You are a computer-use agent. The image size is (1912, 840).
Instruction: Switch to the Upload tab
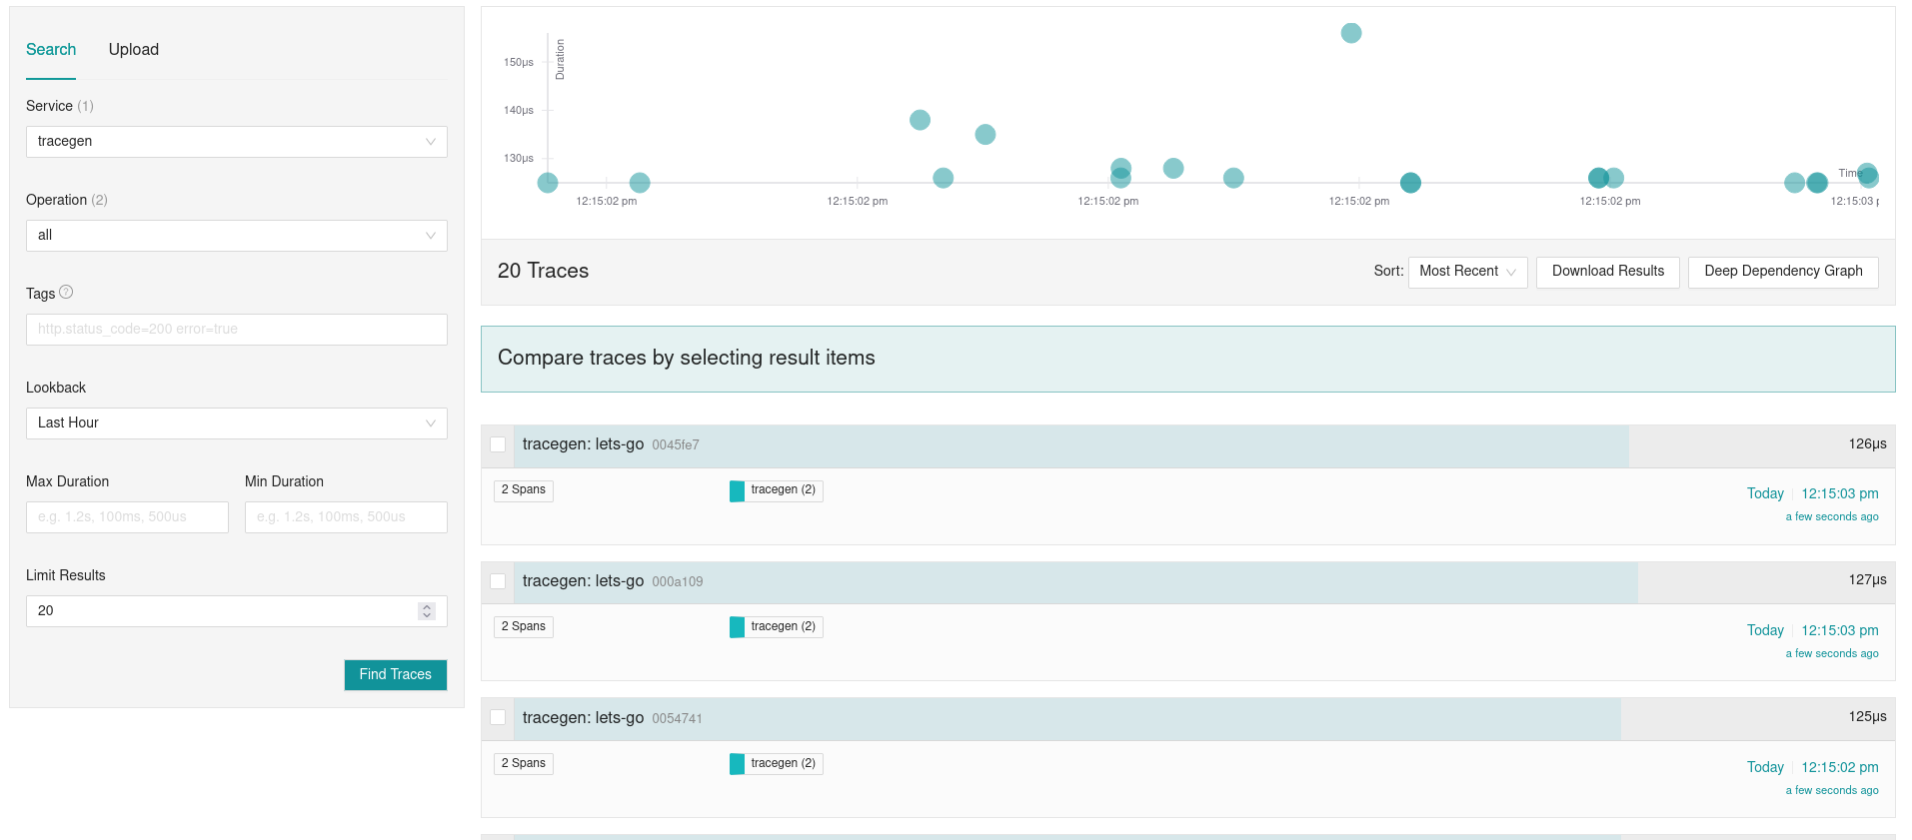[x=134, y=50]
